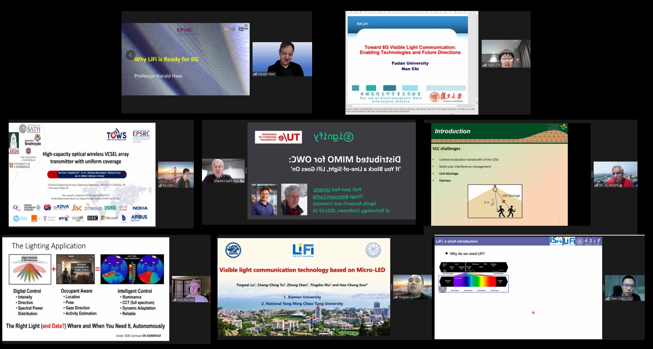Click the divider handle left of Rui Chen's video
The height and width of the screenshot is (349, 653).
(157, 174)
